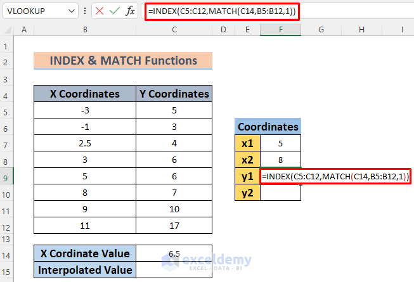Open the Insert Function fx dialog

pyautogui.click(x=130, y=11)
